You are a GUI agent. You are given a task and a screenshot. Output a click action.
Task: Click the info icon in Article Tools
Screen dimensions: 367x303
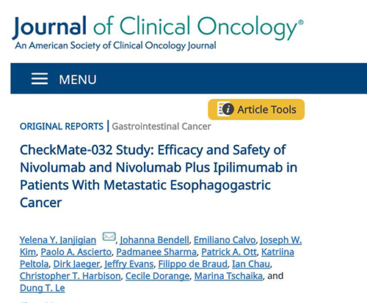pyautogui.click(x=228, y=109)
